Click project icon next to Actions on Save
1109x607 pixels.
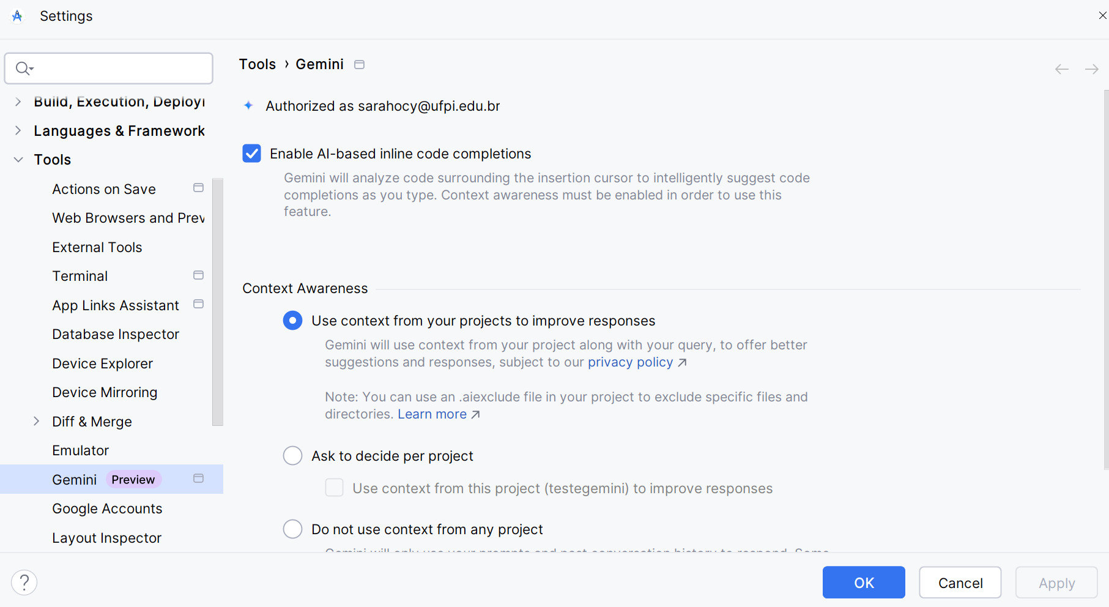click(198, 188)
